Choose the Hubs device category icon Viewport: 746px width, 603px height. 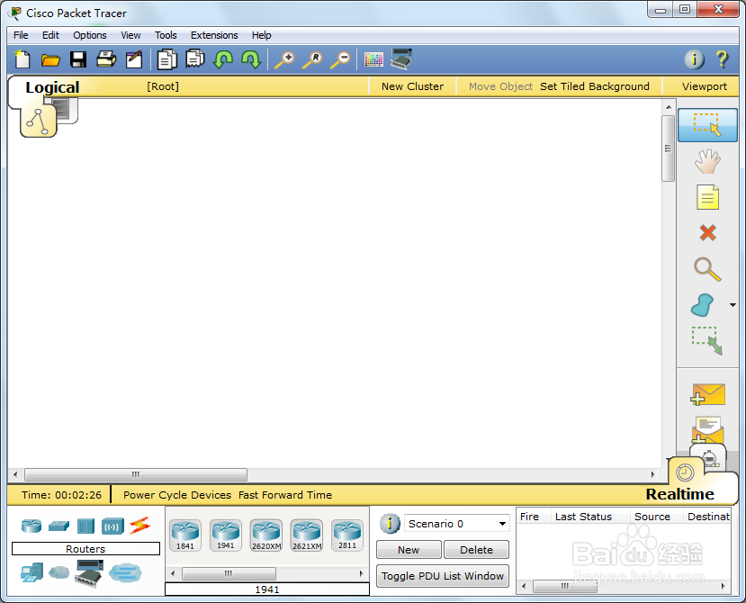[x=85, y=526]
